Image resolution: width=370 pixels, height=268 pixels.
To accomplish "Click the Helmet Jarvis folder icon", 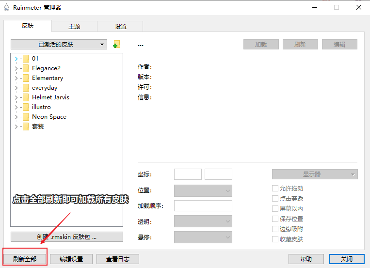I will point(26,97).
